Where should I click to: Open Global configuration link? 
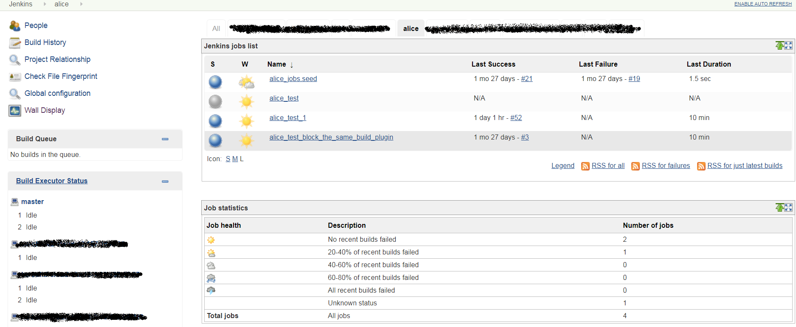coord(58,93)
